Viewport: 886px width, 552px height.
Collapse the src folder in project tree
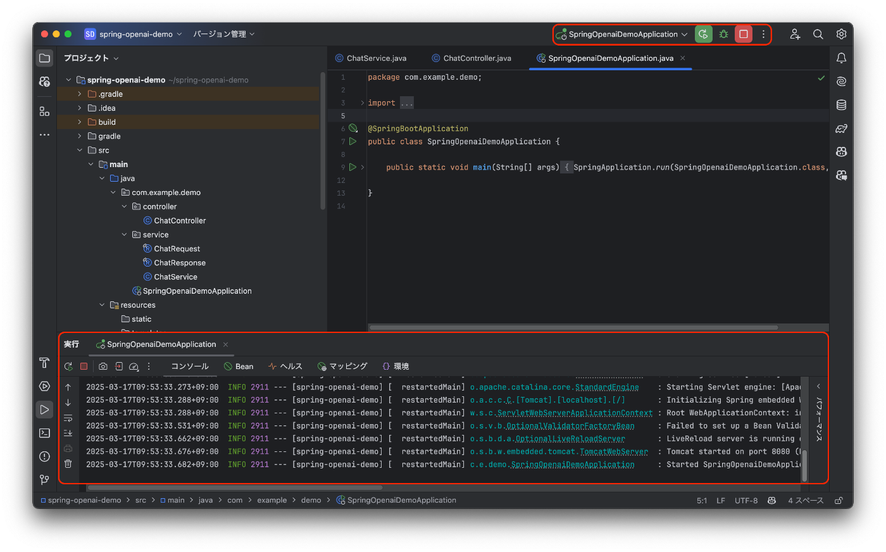click(x=78, y=150)
